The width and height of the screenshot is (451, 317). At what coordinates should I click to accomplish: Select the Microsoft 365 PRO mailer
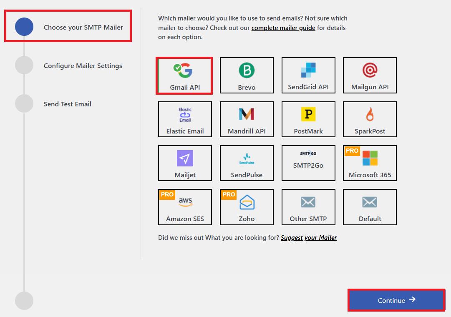tap(370, 163)
